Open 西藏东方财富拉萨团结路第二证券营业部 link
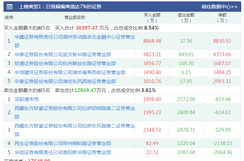The height and width of the screenshot is (161, 244). point(75,112)
